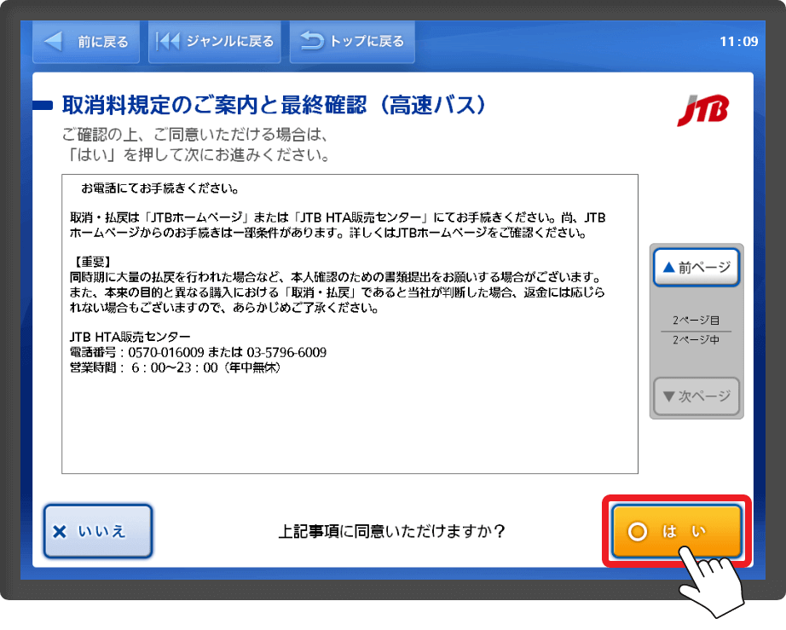Click the blue dash marker beside the page title
This screenshot has height=630, width=786.
43,105
